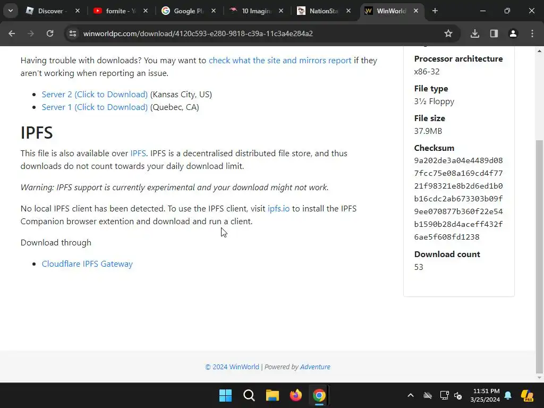This screenshot has width=544, height=408.
Task: Switch to the Discover tab
Action: (x=53, y=11)
